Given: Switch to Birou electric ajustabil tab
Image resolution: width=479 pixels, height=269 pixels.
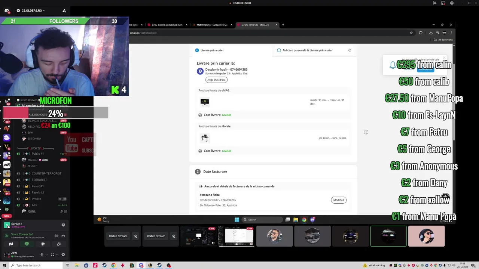Looking at the screenshot, I should (167, 25).
